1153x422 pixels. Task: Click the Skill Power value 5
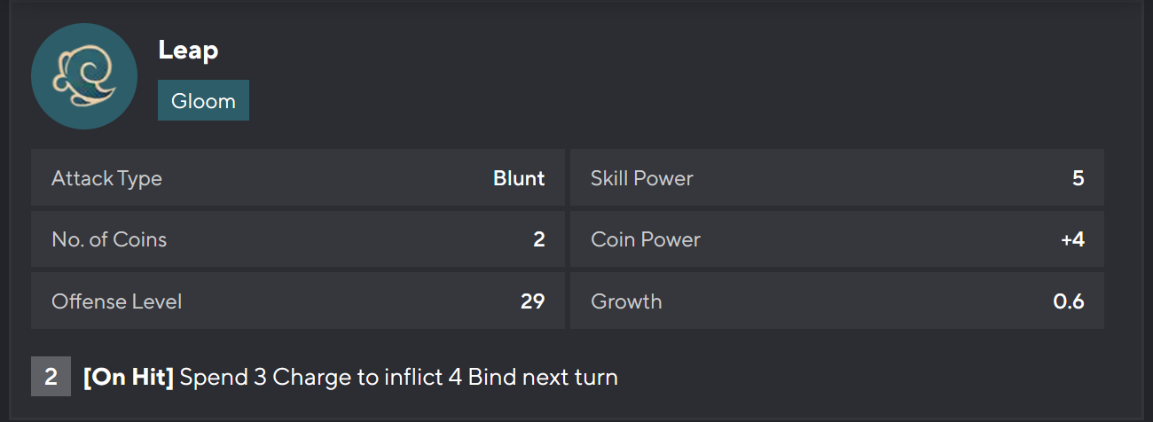pyautogui.click(x=1078, y=178)
